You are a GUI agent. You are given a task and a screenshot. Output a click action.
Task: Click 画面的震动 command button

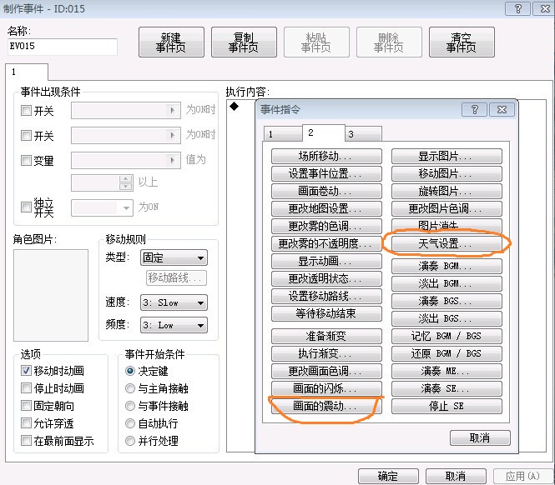coord(326,406)
